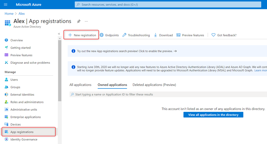Screen dimensions: 267x144
Task: Open the hamburger portal menu
Action: click(5, 4)
